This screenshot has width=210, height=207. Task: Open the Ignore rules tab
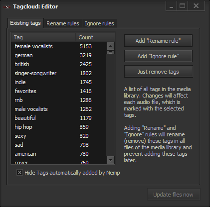pos(99,23)
